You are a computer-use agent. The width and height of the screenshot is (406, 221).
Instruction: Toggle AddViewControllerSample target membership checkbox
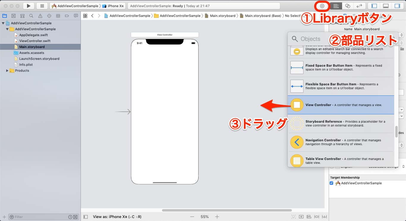[331, 183]
